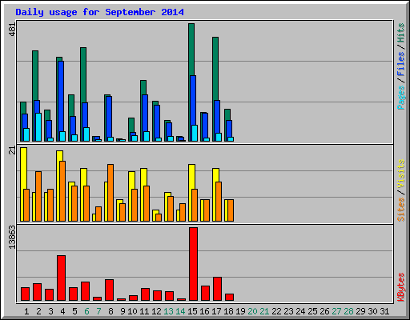Click the day 16 axis label
Viewport: 410px width, 320px height.
[x=204, y=311]
